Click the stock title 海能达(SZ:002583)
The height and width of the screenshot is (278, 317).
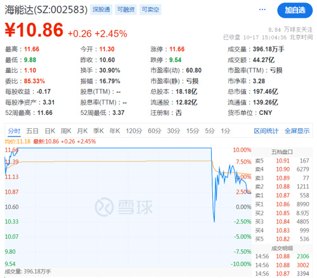click(46, 10)
